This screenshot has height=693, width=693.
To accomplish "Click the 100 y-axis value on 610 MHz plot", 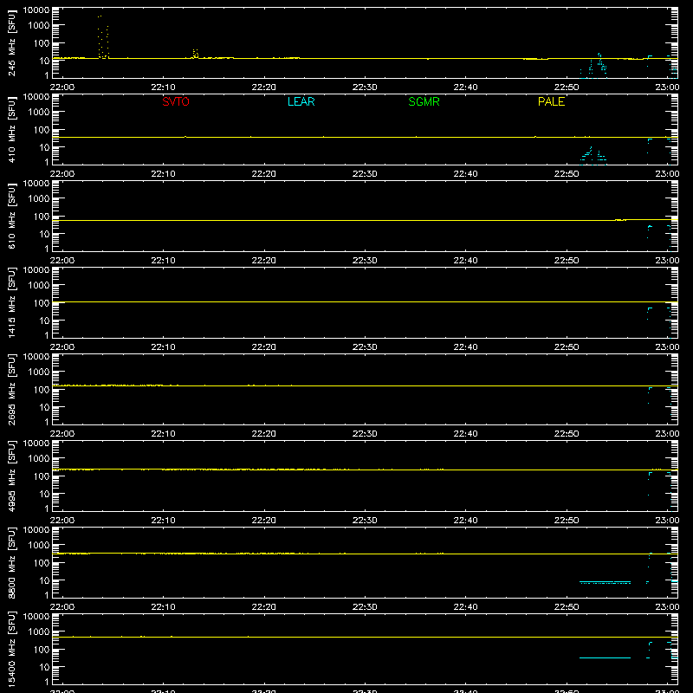I will point(42,217).
